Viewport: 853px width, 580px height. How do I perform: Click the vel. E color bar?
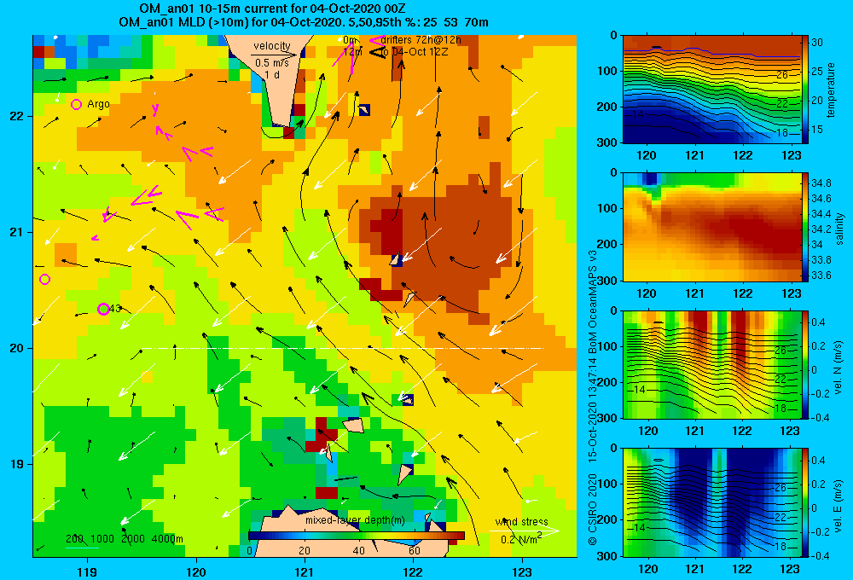(x=805, y=502)
